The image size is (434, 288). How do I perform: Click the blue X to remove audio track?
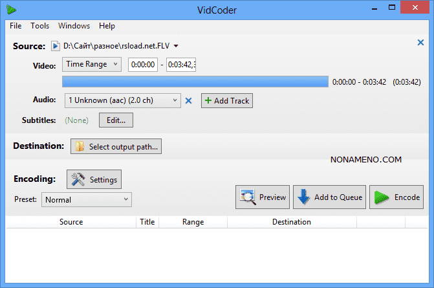coord(189,100)
